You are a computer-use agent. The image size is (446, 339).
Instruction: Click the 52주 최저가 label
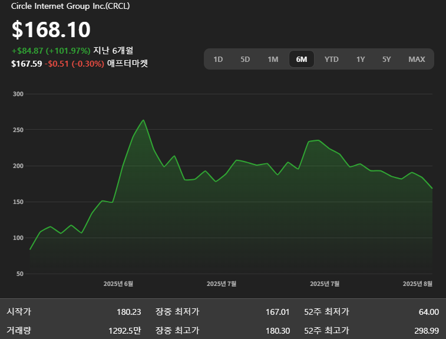point(326,311)
